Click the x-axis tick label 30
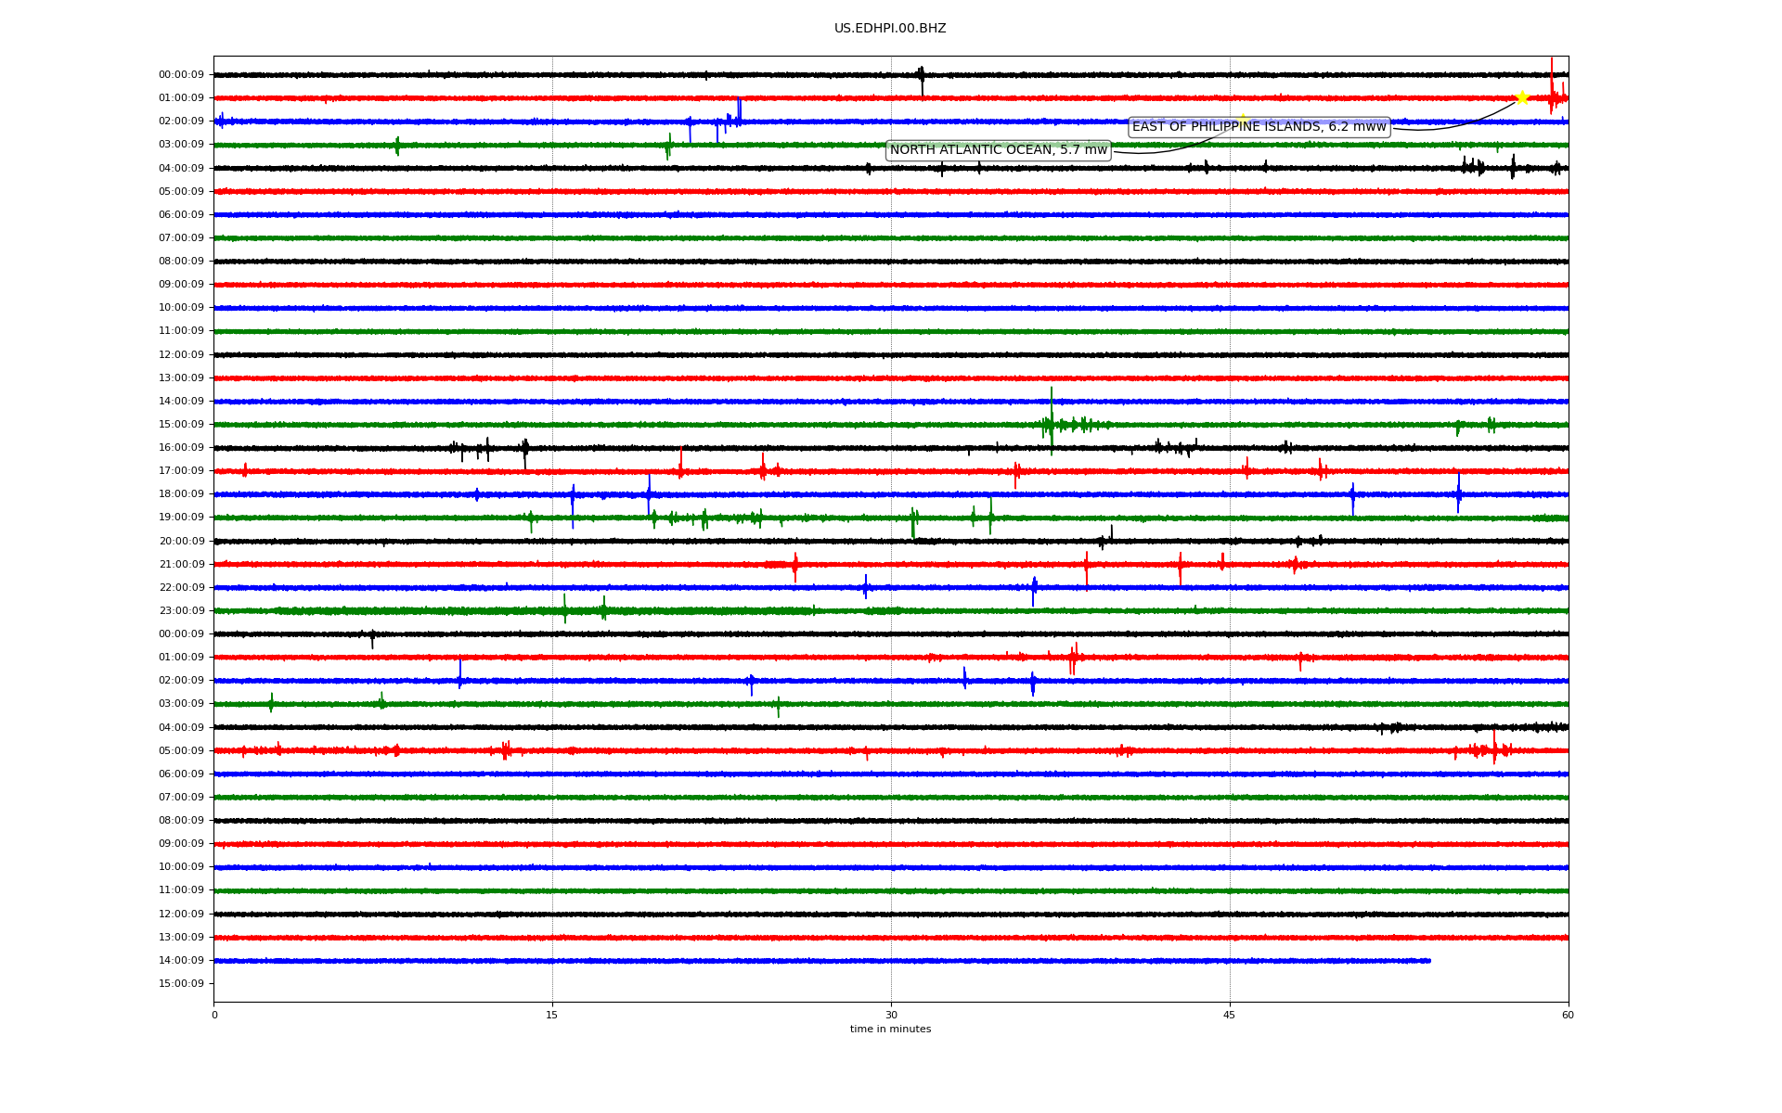Viewport: 1782px width, 1113px height. tap(891, 1015)
